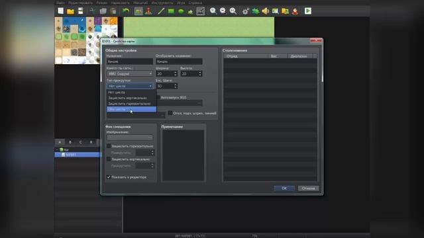
Task: Toggle the disable dashing checkbox
Action: tap(170, 113)
